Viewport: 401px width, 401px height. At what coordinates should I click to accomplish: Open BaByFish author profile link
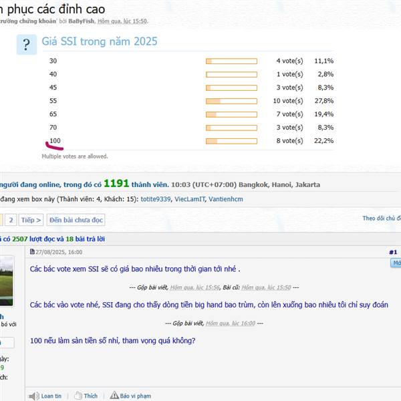pyautogui.click(x=82, y=21)
